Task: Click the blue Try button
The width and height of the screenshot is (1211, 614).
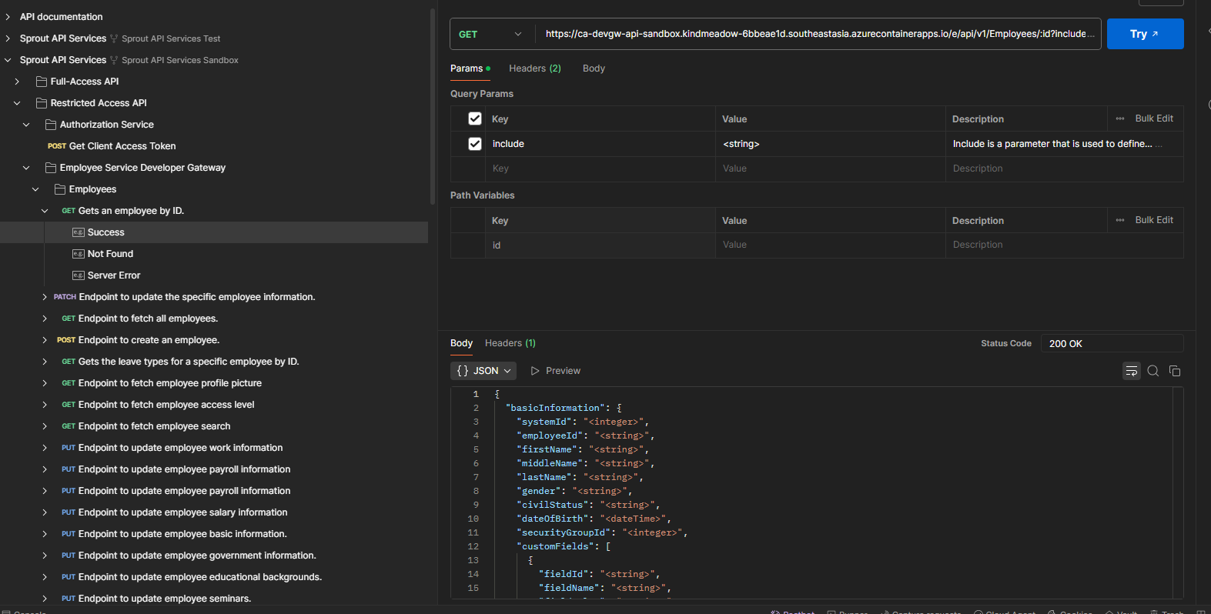Action: 1144,34
